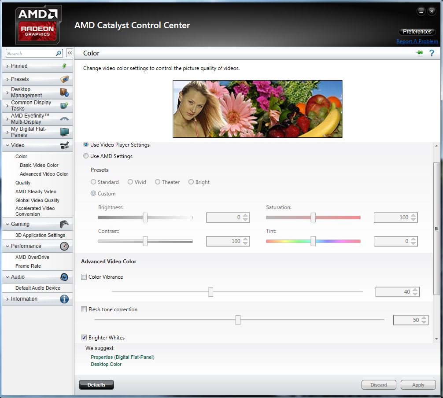443x398 pixels.
Task: Open the Quality page
Action: coord(23,183)
